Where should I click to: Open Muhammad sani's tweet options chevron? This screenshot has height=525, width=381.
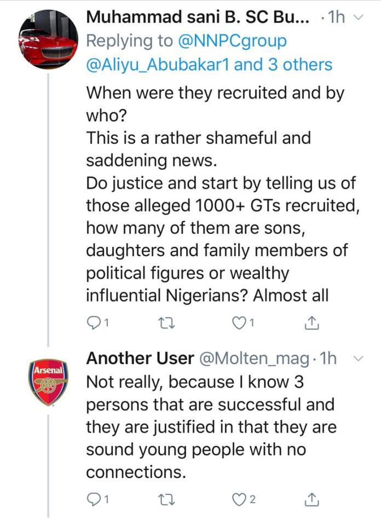(359, 18)
